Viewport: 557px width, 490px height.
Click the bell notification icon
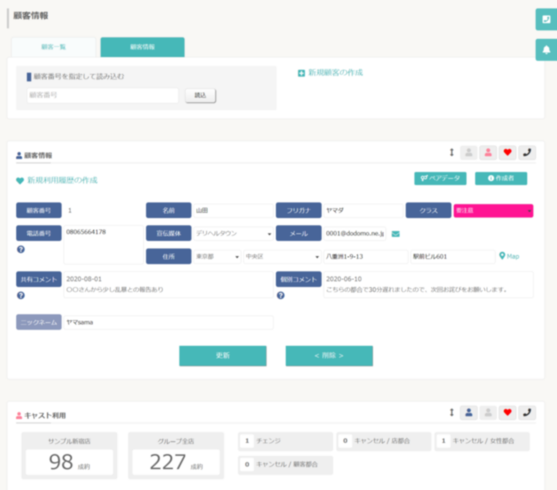[546, 50]
